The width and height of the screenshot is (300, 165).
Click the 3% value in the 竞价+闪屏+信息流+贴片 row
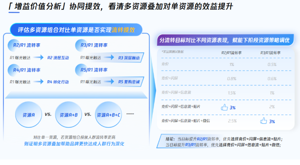click(233, 108)
